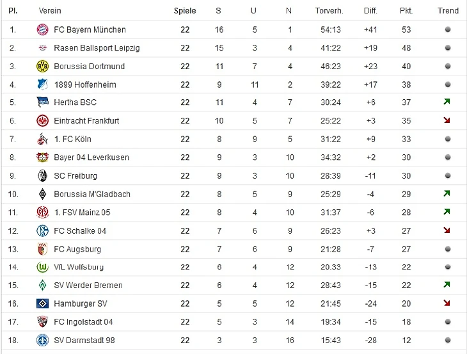Viewport: 467px width, 354px height.
Task: Click the RB Leipzig logo icon
Action: [42, 48]
